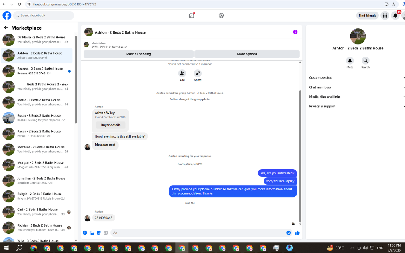
Task: Click the large listing photo in right panel
Action: pos(358,36)
